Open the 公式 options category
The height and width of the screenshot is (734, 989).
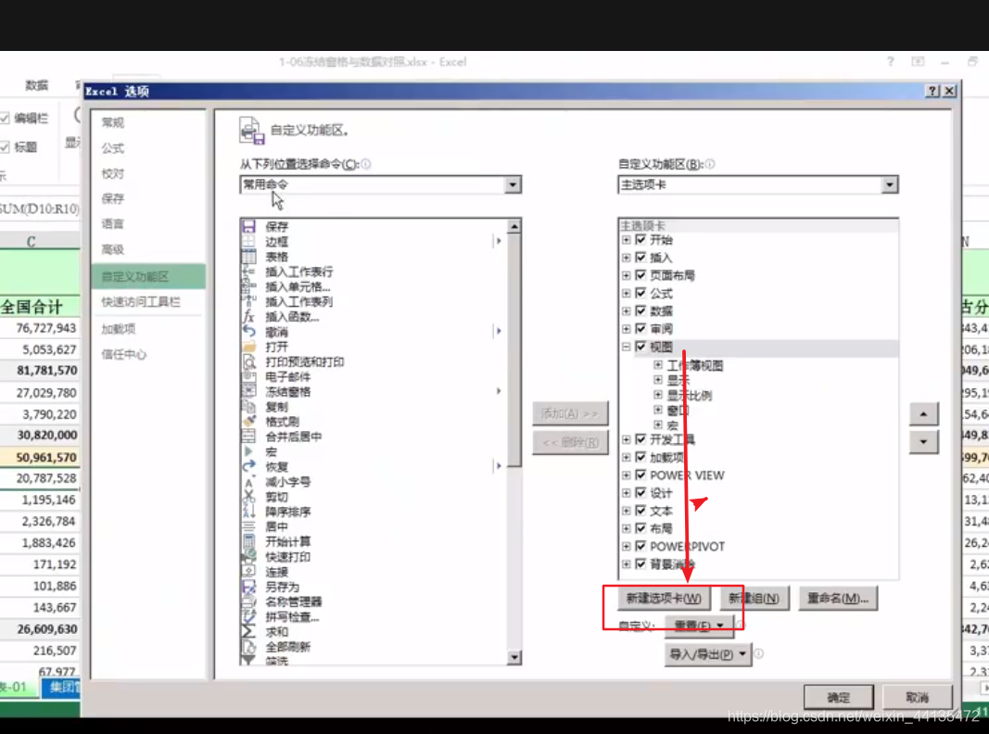113,148
